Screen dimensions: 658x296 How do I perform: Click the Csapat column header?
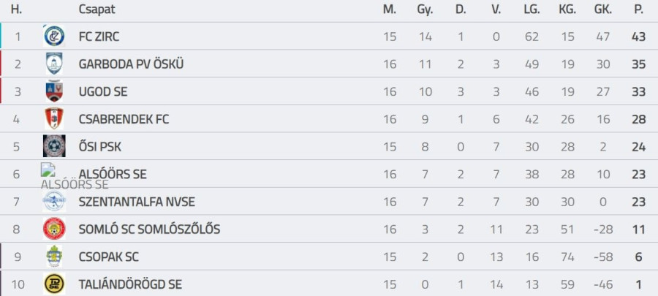coord(97,10)
